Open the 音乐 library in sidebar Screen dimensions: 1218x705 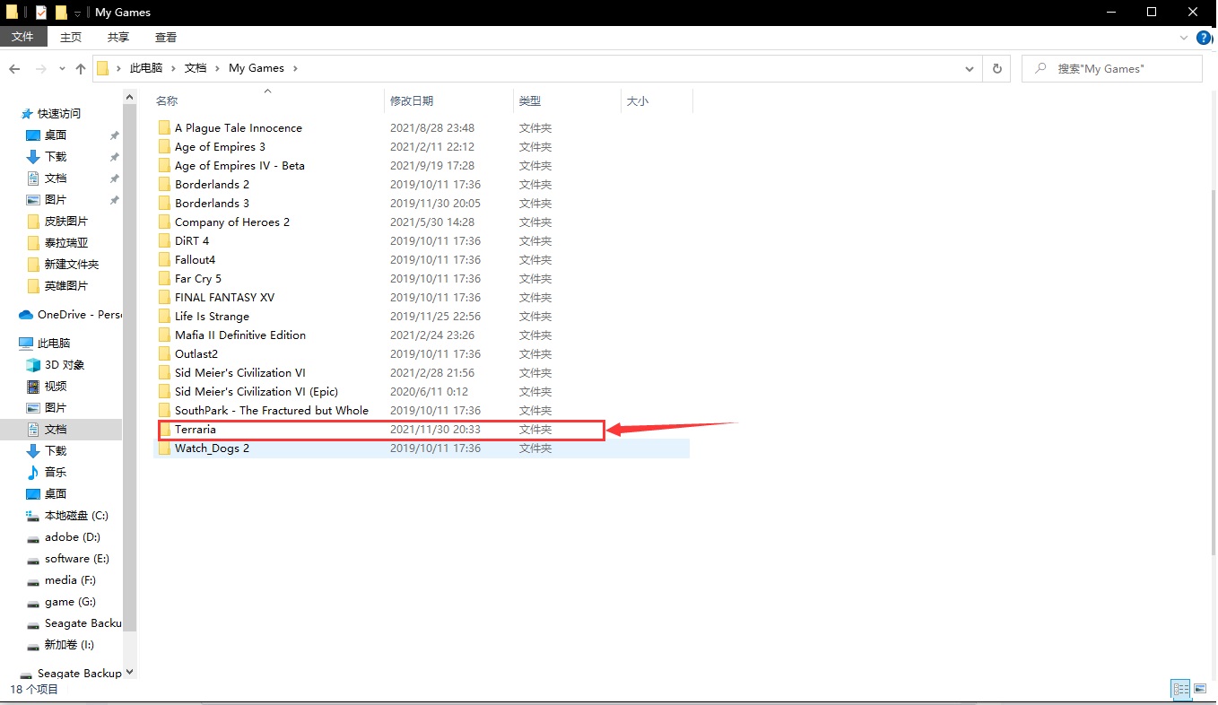pos(55,473)
